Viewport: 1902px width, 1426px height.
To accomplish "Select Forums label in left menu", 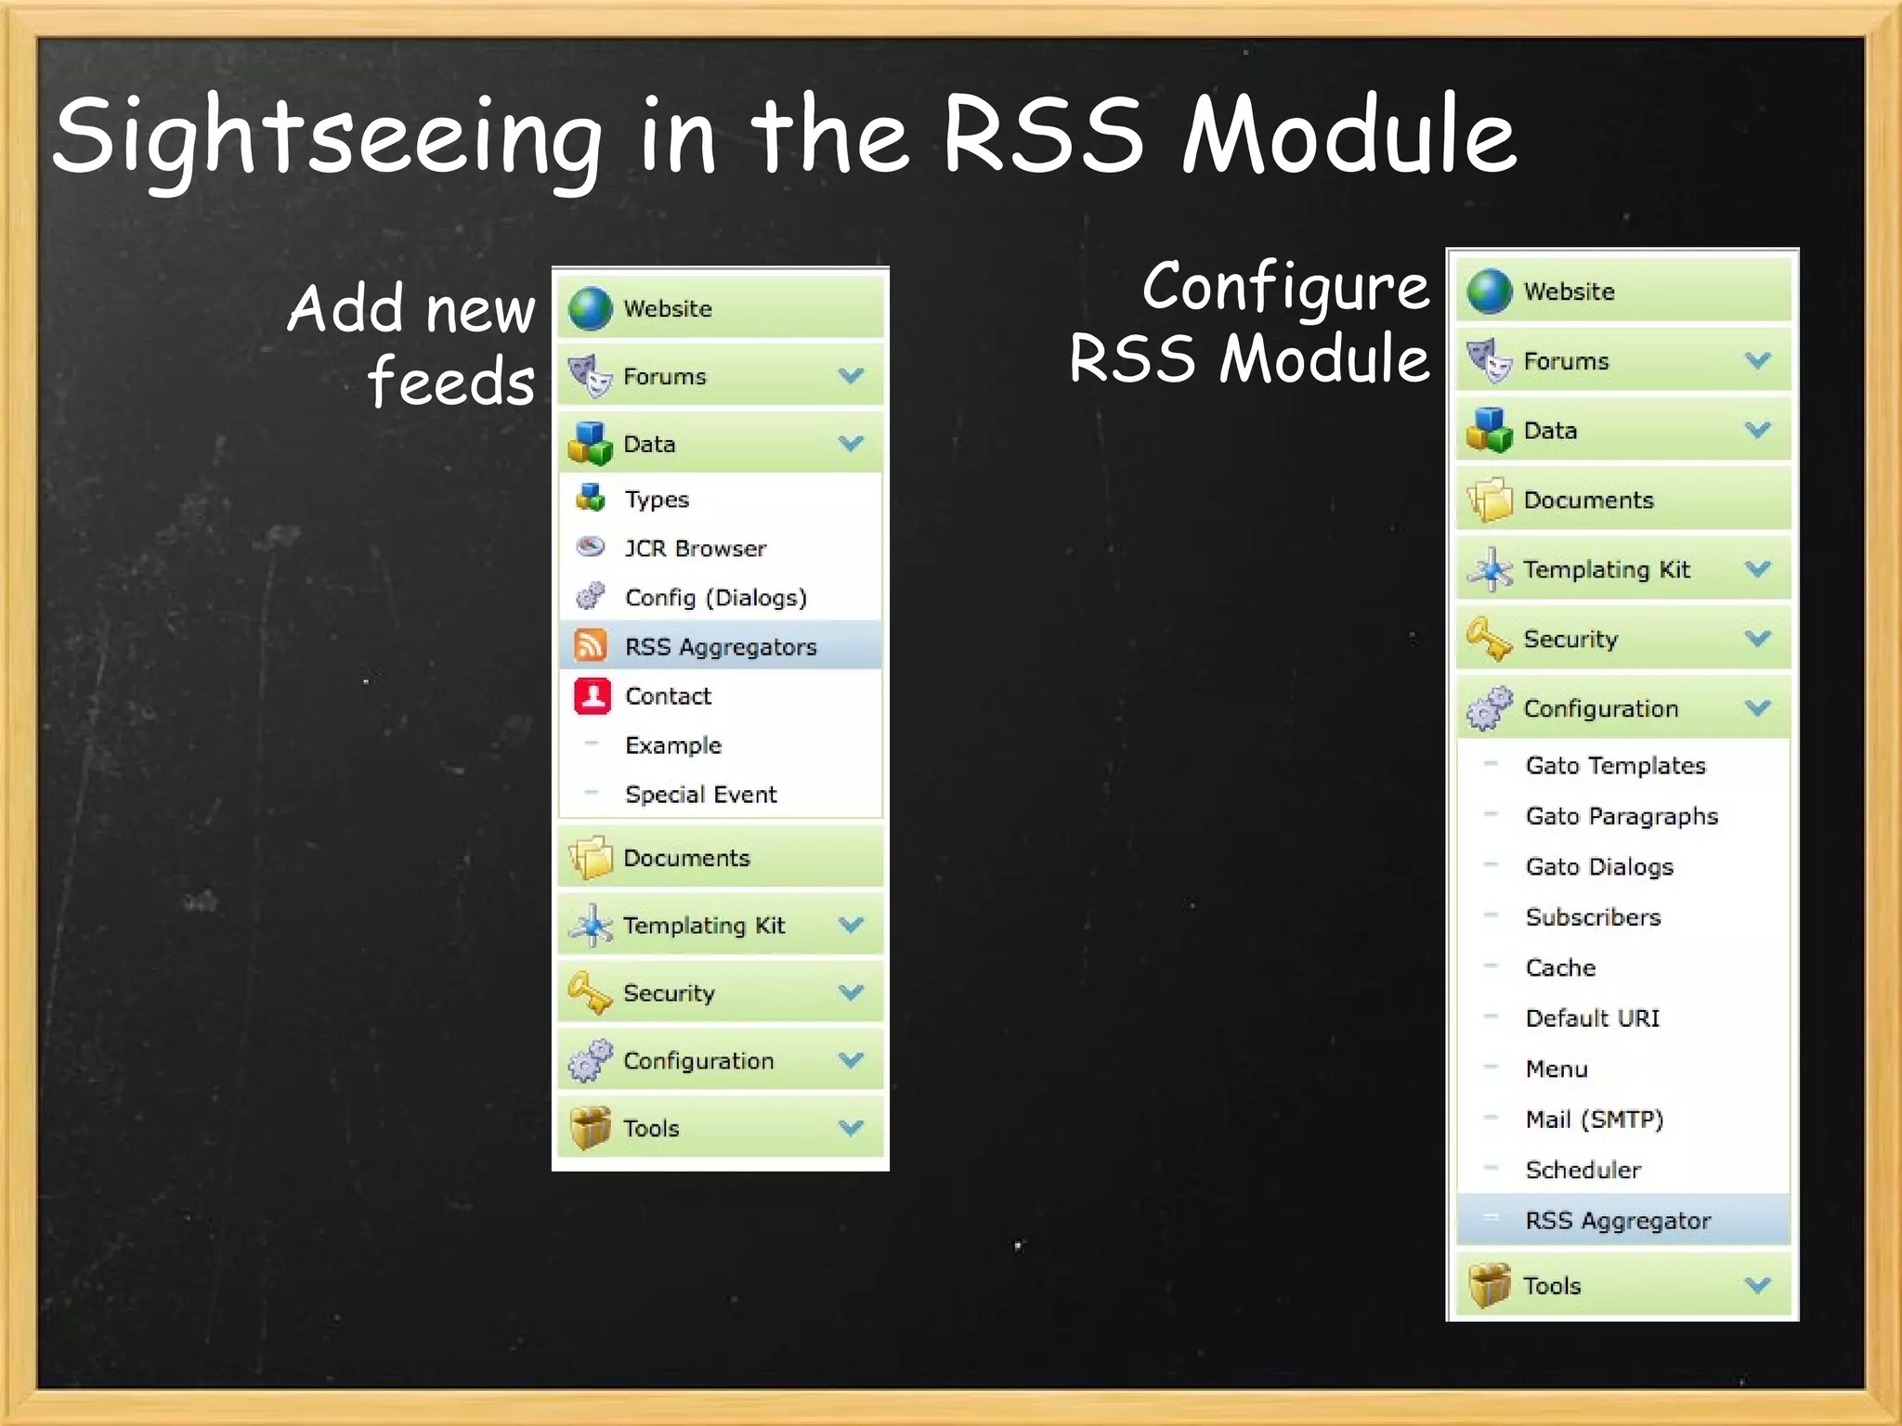I will (665, 376).
